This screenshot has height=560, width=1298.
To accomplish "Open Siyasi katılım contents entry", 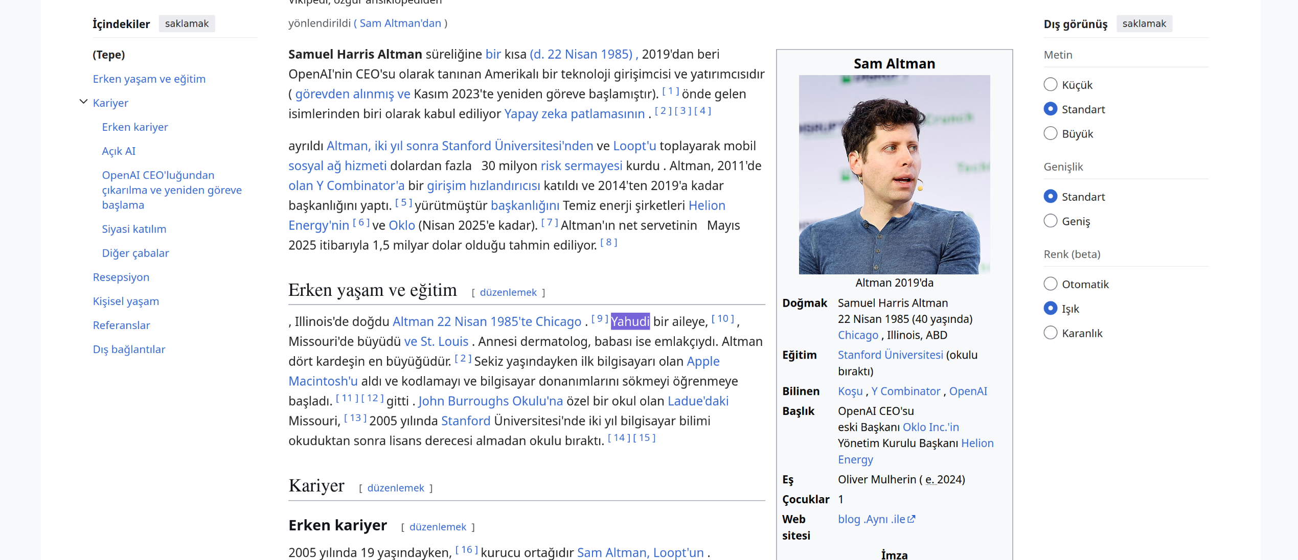I will point(134,229).
